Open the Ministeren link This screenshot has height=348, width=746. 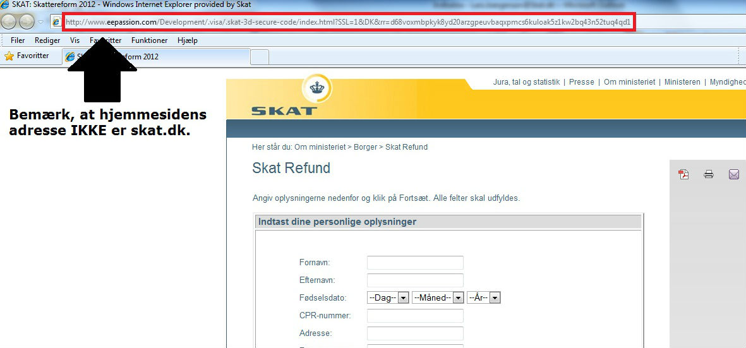682,81
